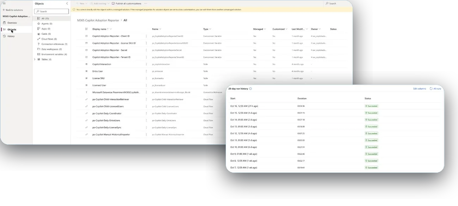Click the Objects search field
Viewport: 458px width, 206px height.
tap(51, 11)
